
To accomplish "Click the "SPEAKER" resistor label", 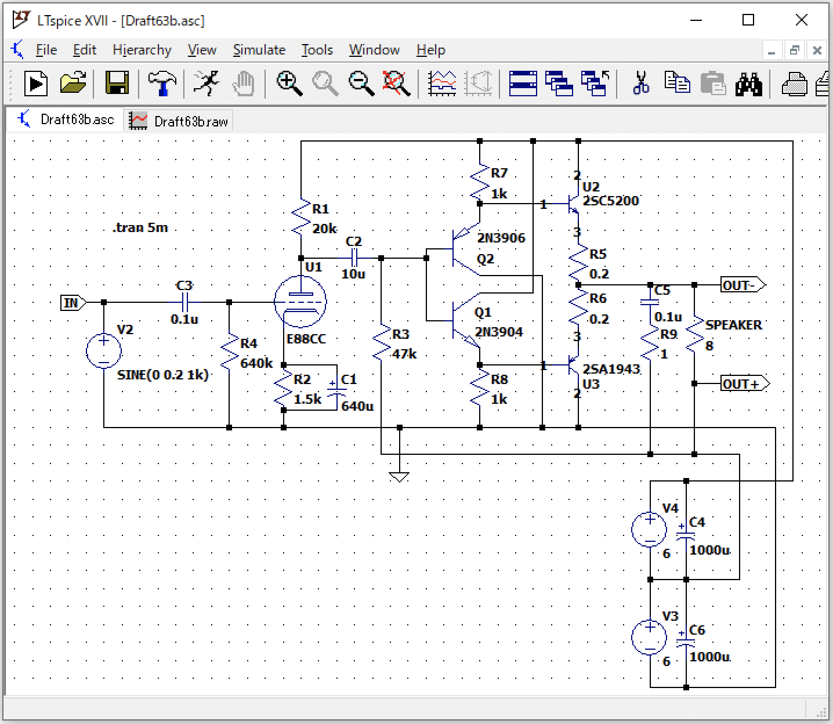I will 734,325.
